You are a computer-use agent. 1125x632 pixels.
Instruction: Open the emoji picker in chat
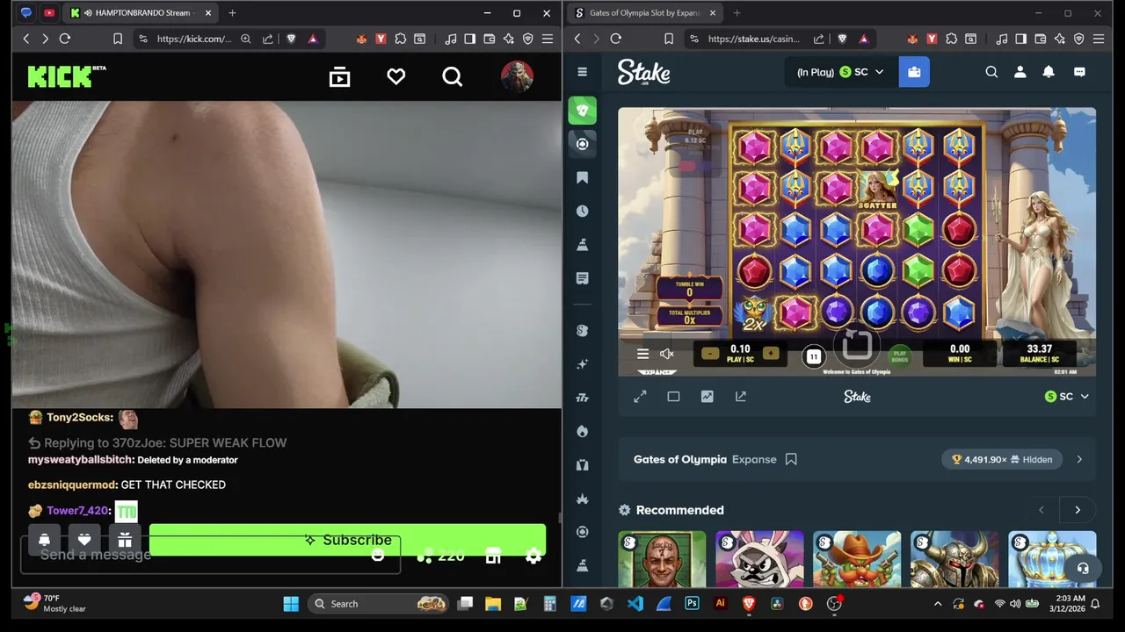[x=378, y=555]
